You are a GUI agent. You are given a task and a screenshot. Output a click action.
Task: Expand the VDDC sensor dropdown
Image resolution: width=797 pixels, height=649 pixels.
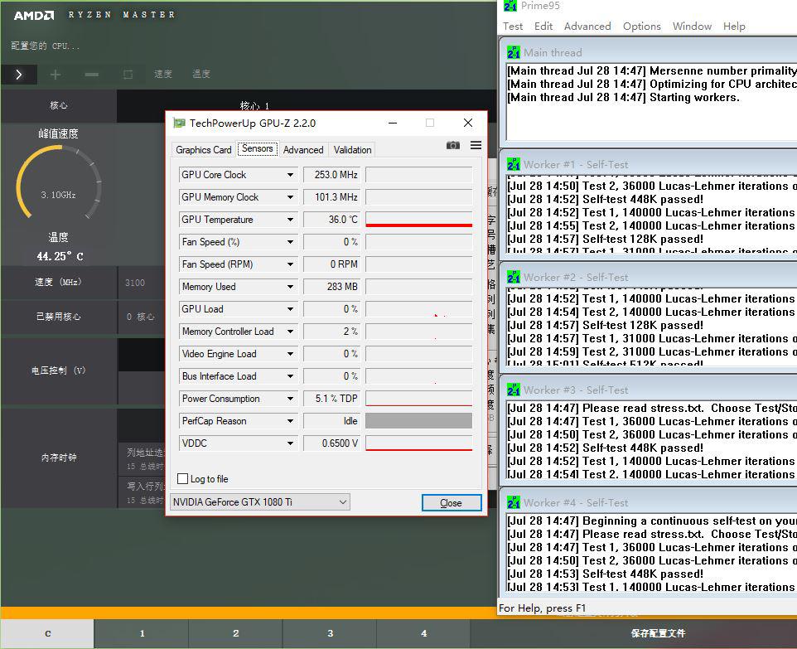click(290, 443)
